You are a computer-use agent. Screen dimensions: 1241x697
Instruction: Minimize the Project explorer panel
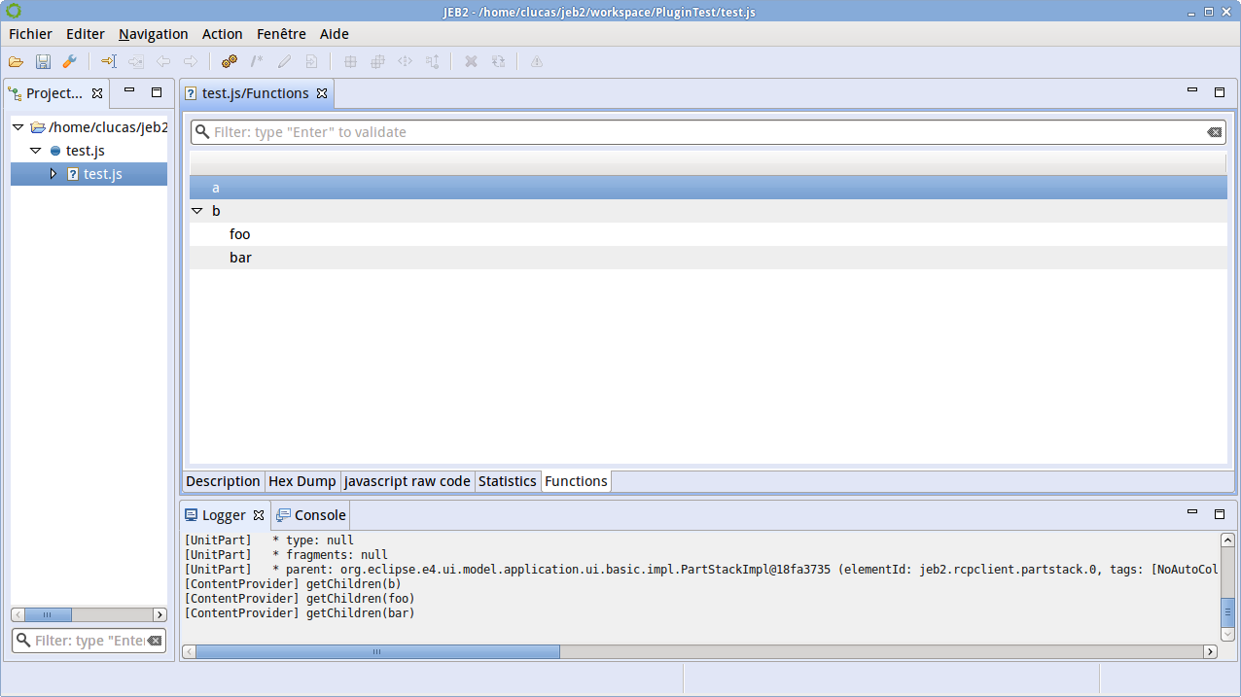click(129, 91)
